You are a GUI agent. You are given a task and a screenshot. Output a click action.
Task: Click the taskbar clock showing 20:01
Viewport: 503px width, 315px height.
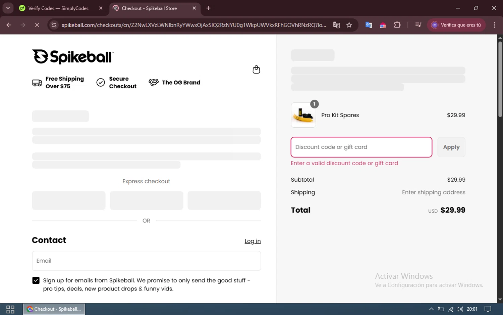tap(472, 309)
